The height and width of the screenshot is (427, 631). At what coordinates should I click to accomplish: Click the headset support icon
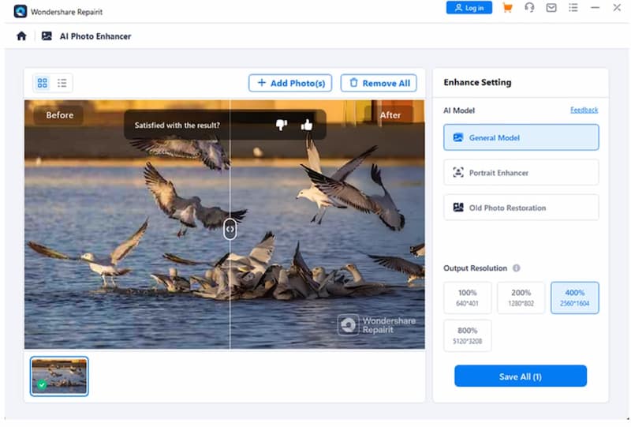[529, 8]
